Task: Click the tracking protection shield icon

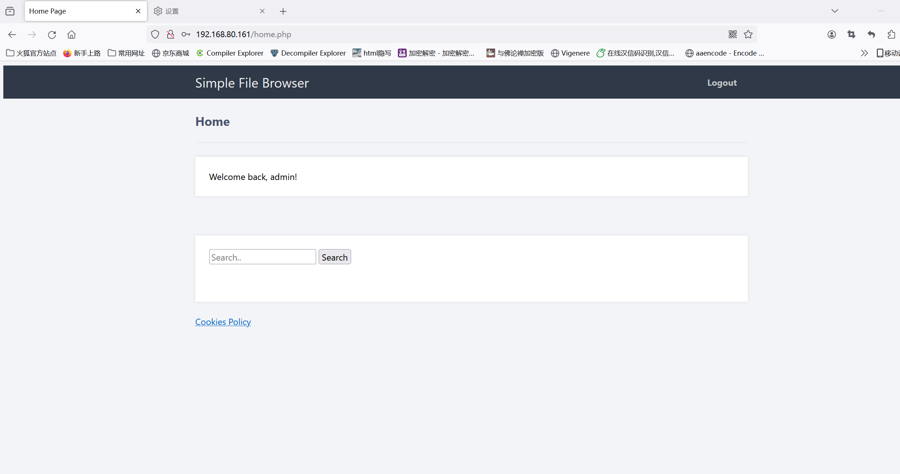Action: pyautogui.click(x=155, y=34)
